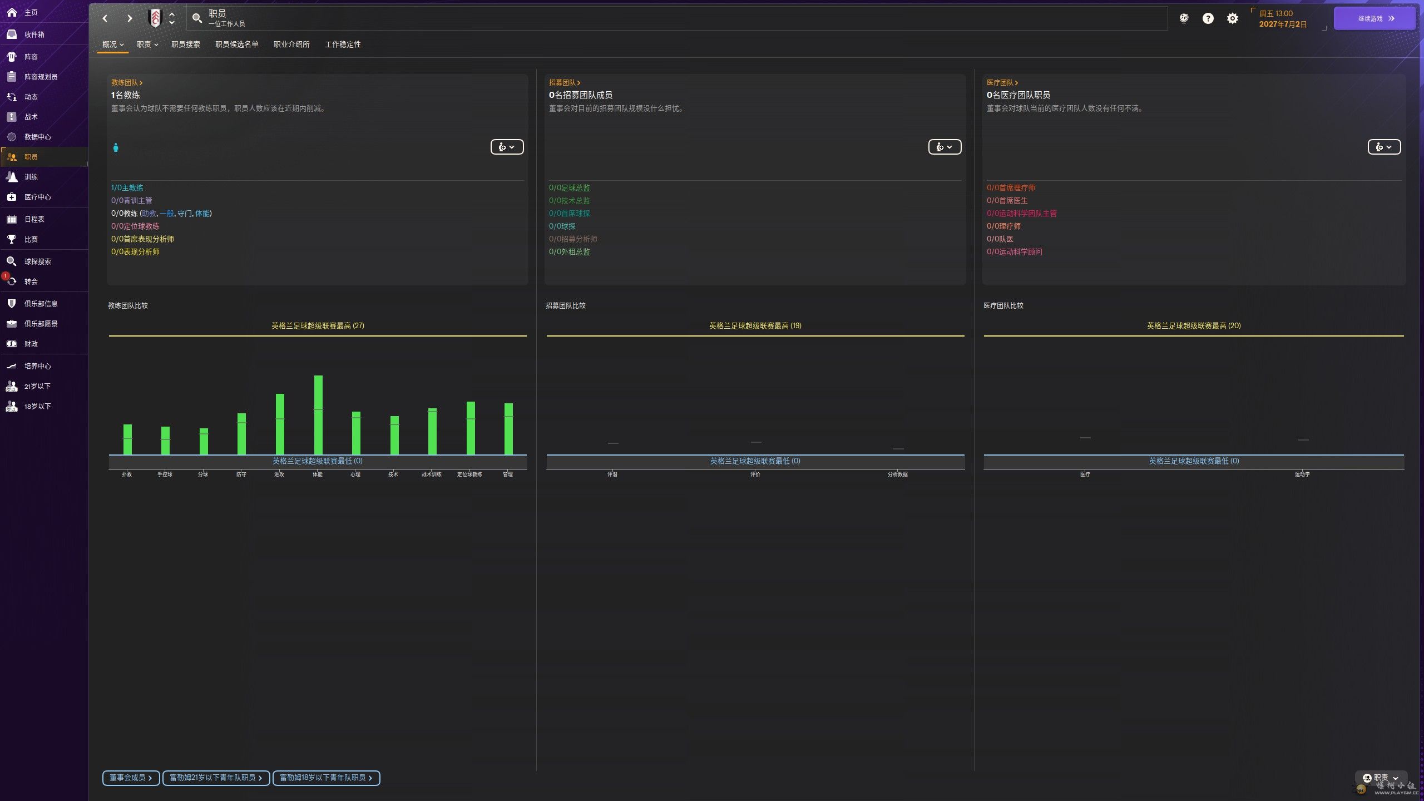This screenshot has height=801, width=1424.
Task: Click the 职员 search input field
Action: (x=677, y=18)
